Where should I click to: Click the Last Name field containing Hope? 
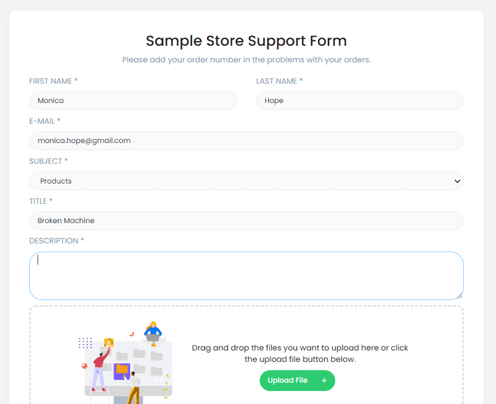click(x=360, y=101)
